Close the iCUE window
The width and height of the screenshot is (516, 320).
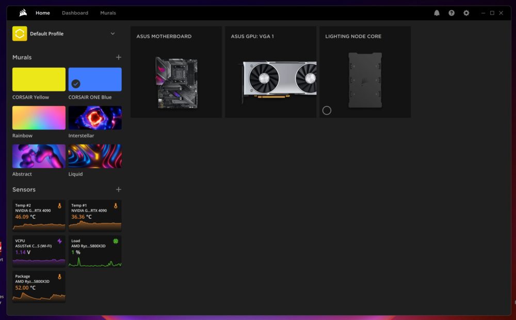coord(501,13)
